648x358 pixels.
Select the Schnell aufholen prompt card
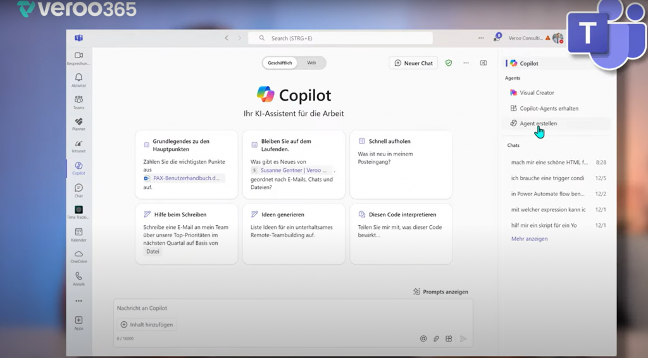pos(401,164)
